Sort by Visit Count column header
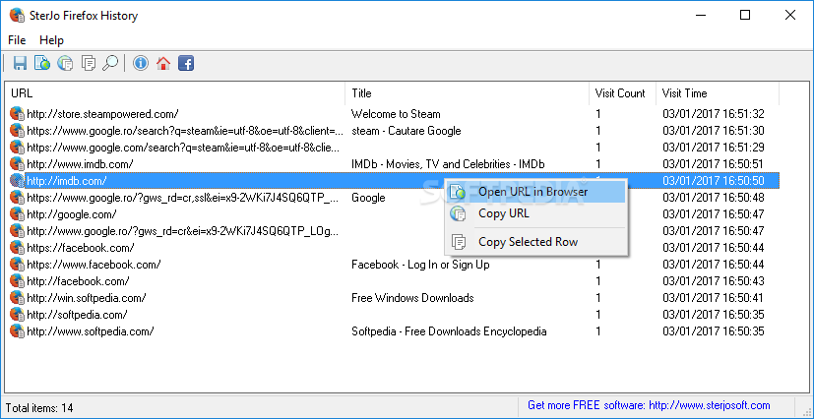This screenshot has height=419, width=814. 620,93
